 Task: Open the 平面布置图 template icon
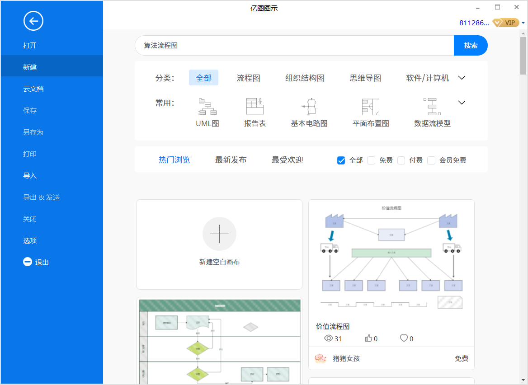pyautogui.click(x=371, y=107)
